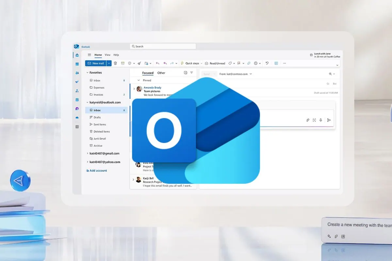Image resolution: width=392 pixels, height=261 pixels.
Task: Flag the message using the flag icon
Action: click(239, 63)
